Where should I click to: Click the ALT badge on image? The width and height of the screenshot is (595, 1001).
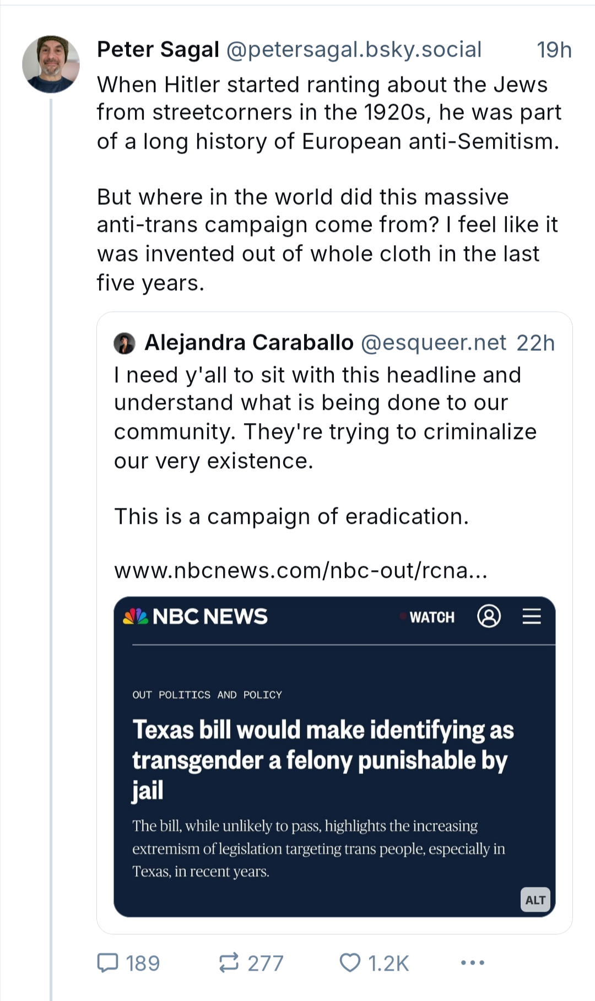click(535, 900)
